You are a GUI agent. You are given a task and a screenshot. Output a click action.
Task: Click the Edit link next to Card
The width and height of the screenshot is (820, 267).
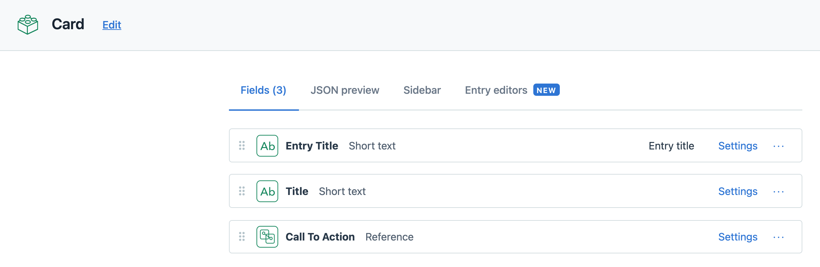pyautogui.click(x=112, y=25)
